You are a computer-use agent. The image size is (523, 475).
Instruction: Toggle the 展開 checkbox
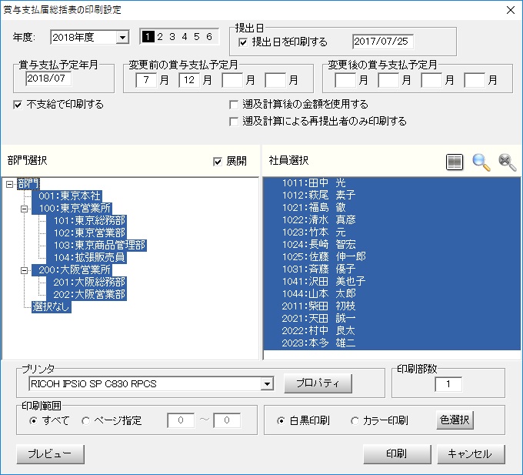[x=218, y=162]
